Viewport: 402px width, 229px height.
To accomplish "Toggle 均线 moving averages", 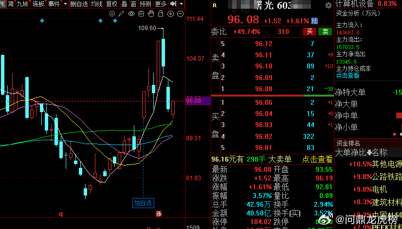I will point(97,4).
